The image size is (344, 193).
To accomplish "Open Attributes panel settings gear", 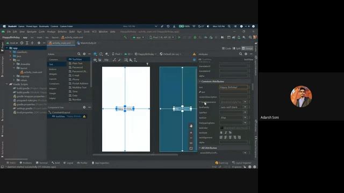I will pyautogui.click(x=246, y=54).
